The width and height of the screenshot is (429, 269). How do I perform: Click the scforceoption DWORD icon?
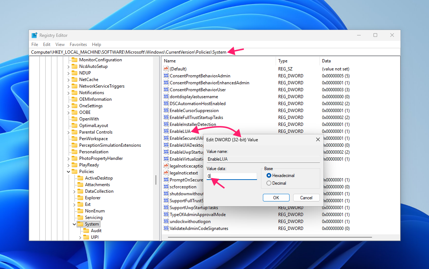tap(166, 187)
